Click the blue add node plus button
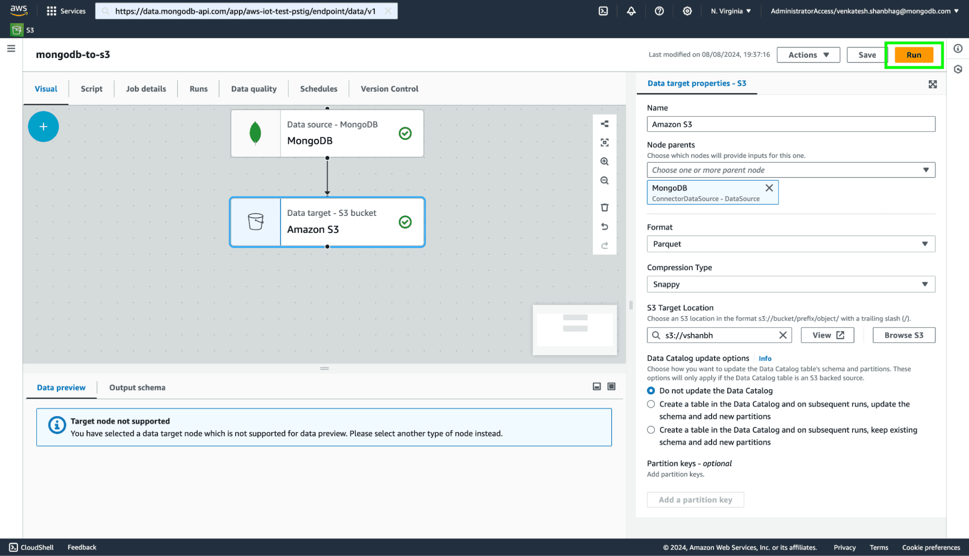969x556 pixels. point(43,127)
